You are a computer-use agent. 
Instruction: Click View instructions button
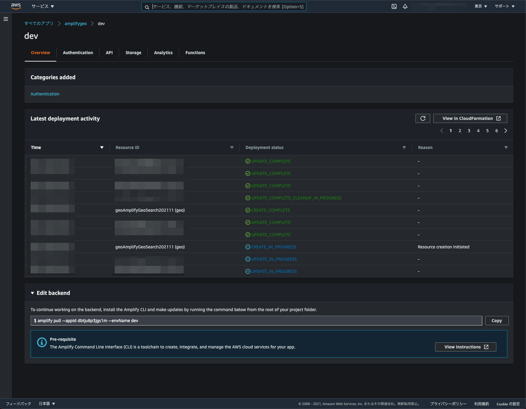pyautogui.click(x=466, y=347)
